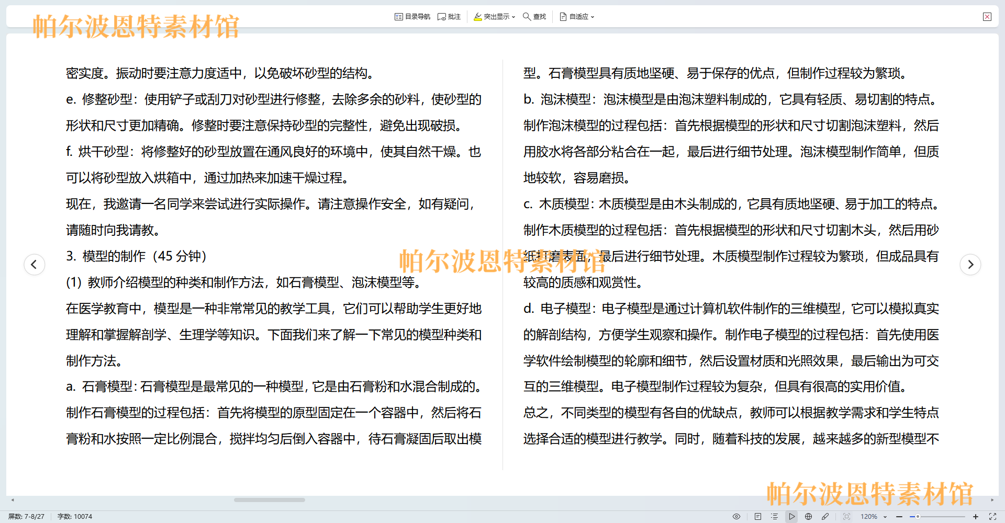Switch to page layout view icon

pos(757,516)
